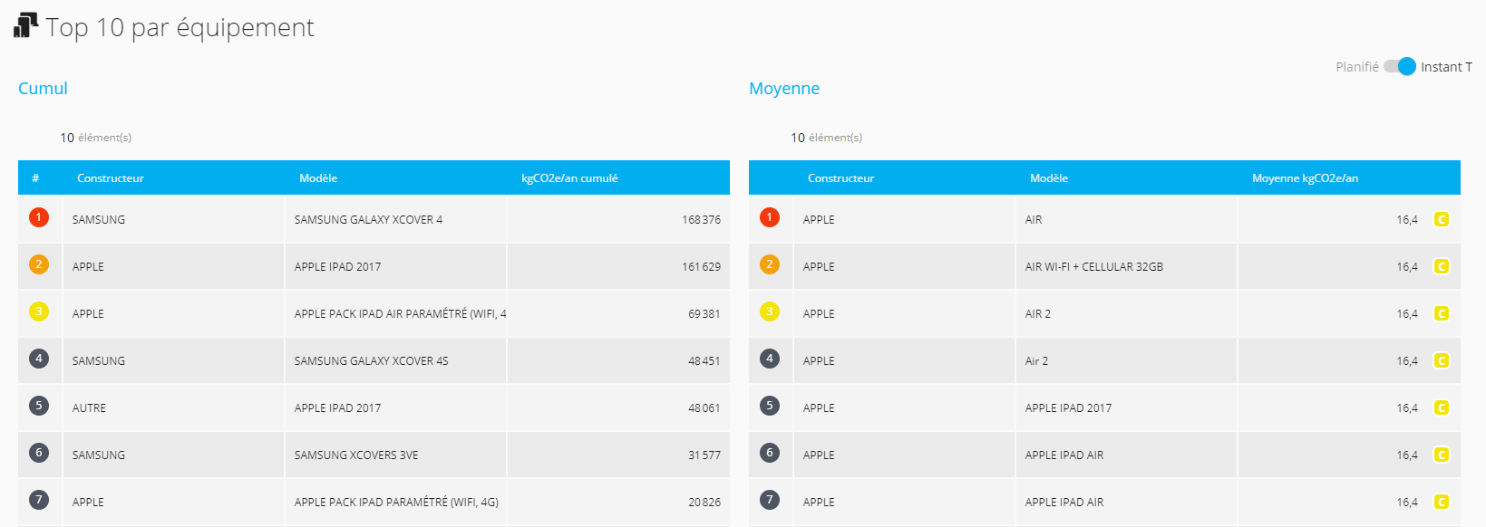This screenshot has height=527, width=1486.
Task: Click value 69 381
Action: [704, 314]
